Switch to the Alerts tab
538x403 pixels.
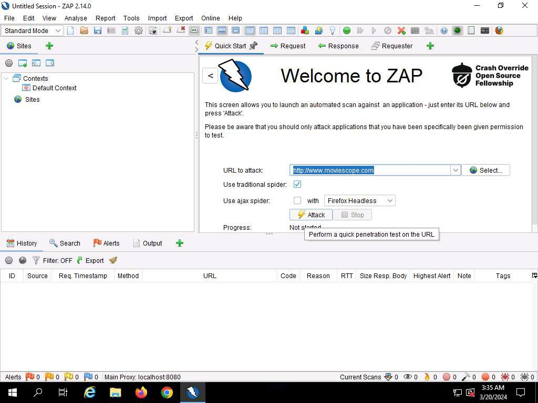(x=106, y=243)
